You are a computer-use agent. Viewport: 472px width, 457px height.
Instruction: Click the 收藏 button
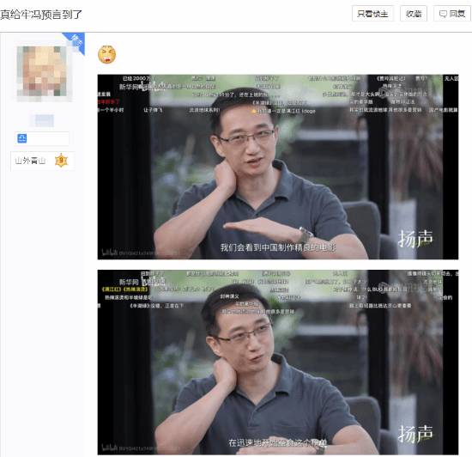pyautogui.click(x=414, y=14)
